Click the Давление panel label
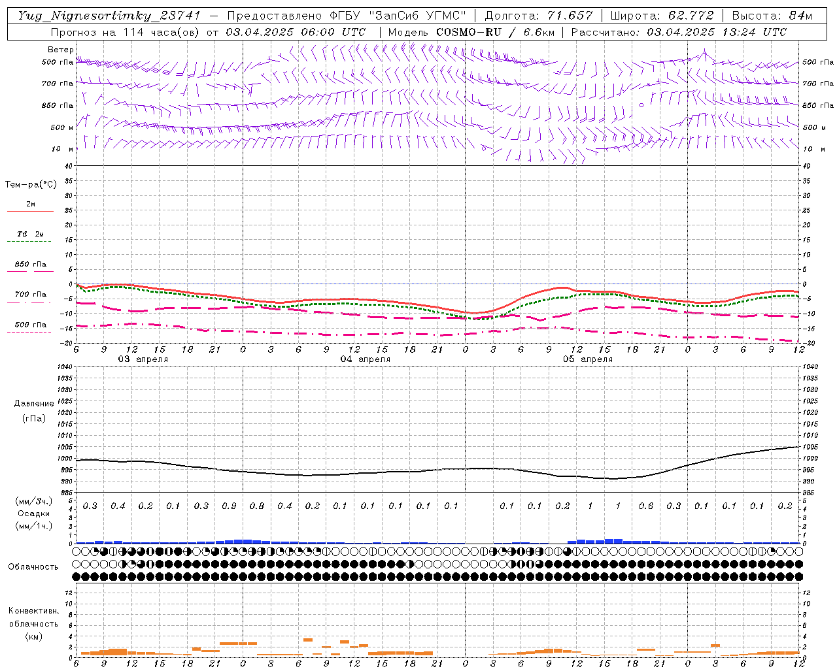Screen dimensions: 837x669 click(x=34, y=404)
